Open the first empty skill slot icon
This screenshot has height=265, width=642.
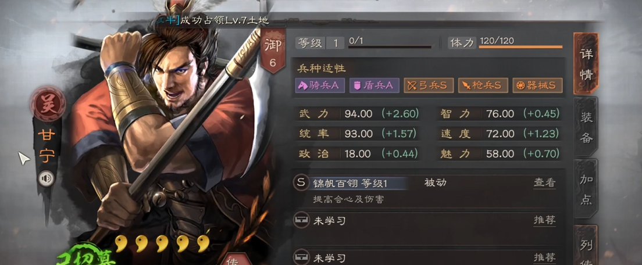pos(301,221)
